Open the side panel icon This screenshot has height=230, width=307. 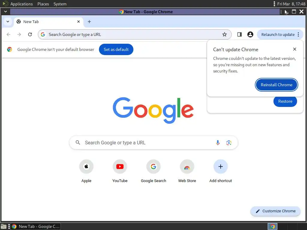pyautogui.click(x=239, y=34)
